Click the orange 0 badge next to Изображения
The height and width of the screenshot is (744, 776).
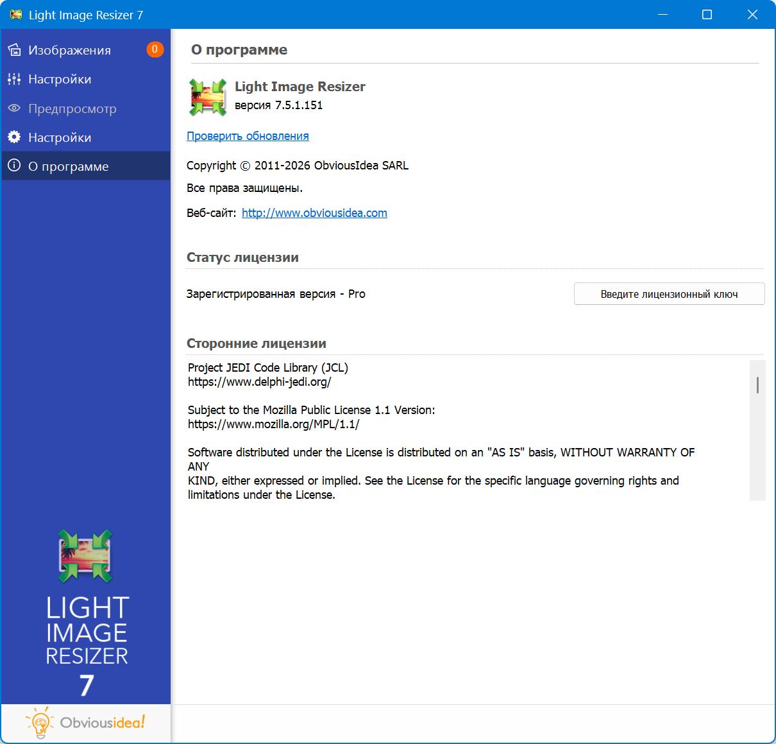click(155, 49)
